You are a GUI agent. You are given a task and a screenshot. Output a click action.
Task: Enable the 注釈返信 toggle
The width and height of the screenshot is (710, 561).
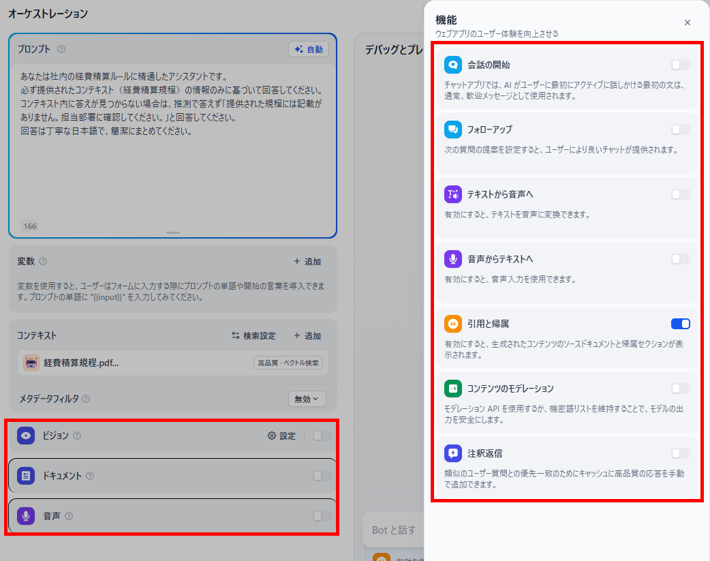pyautogui.click(x=680, y=453)
